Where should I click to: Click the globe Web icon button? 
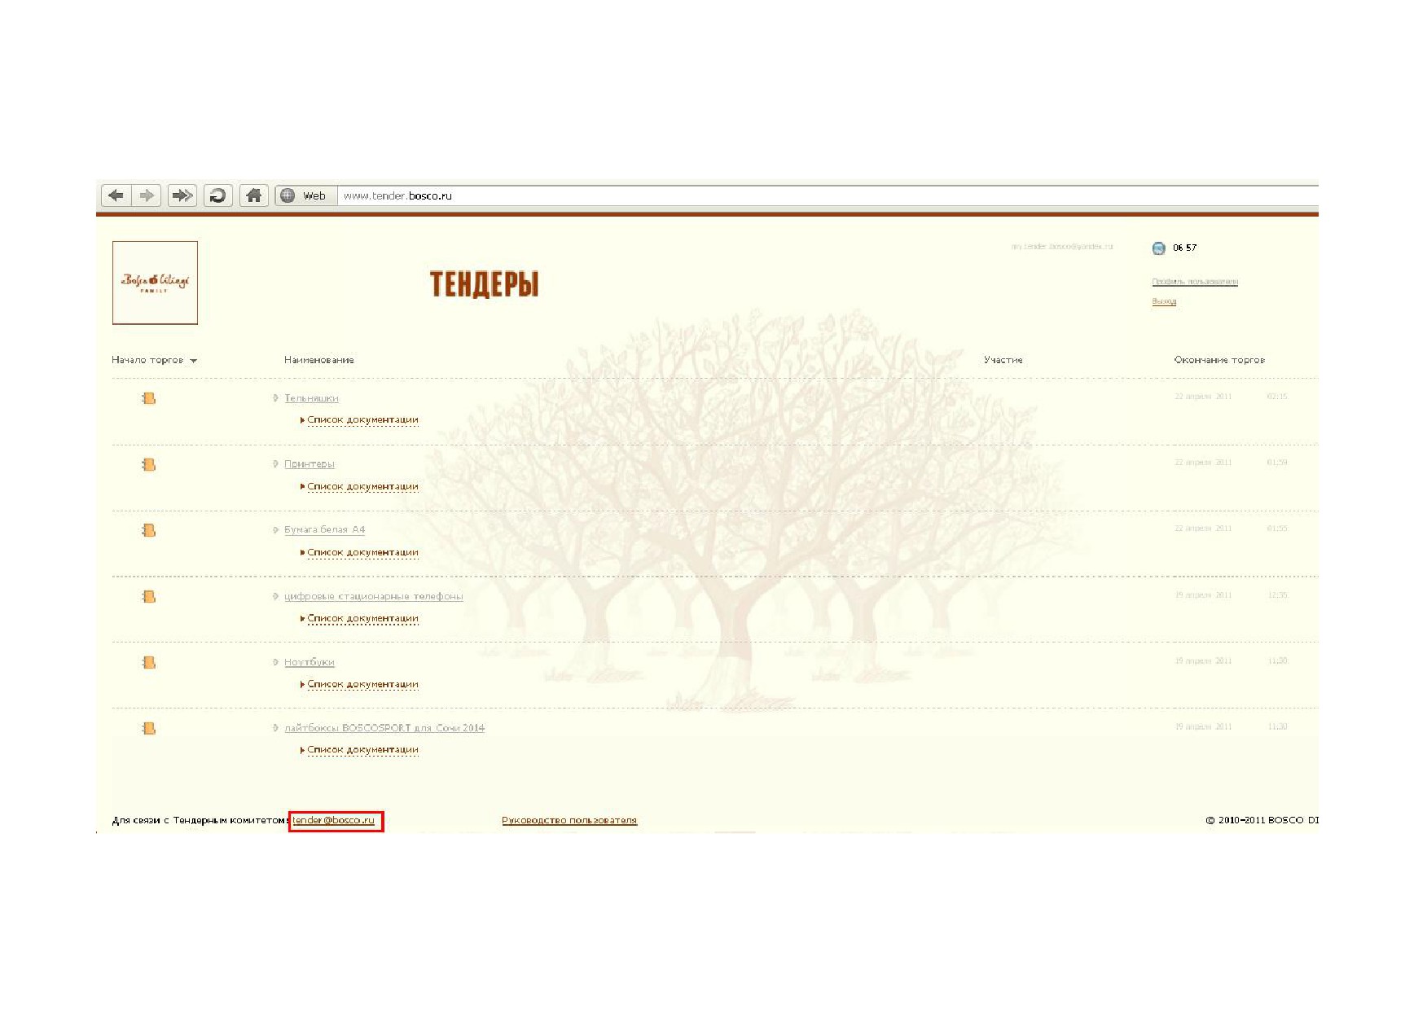[x=305, y=195]
